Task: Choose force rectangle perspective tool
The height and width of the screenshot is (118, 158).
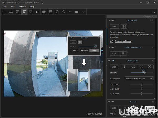Action: [x=141, y=67]
